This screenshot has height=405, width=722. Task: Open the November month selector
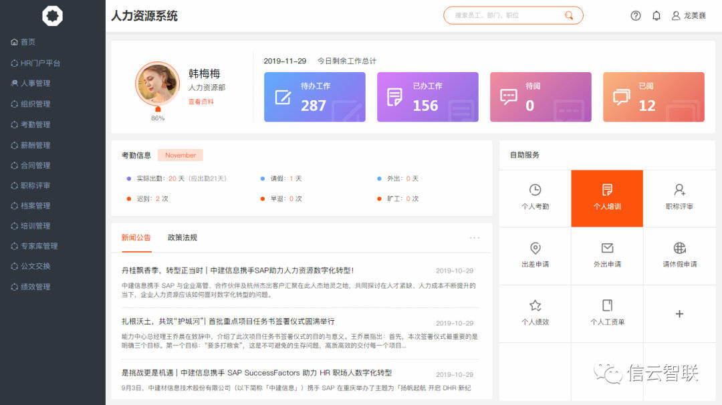tap(180, 155)
